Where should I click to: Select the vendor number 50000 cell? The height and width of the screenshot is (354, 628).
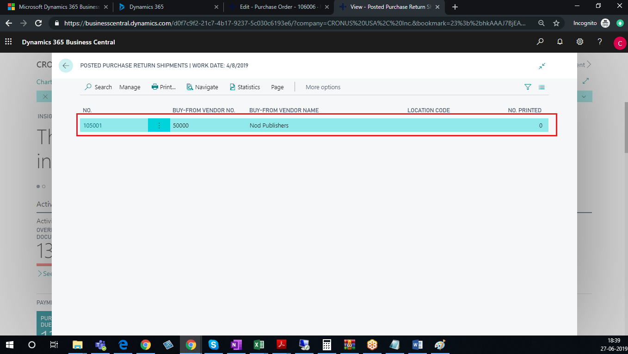point(181,125)
